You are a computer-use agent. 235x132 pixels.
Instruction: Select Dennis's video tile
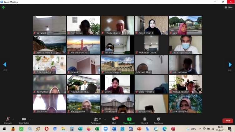click(118, 84)
